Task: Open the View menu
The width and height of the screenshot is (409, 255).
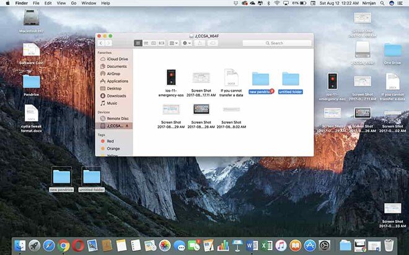Action: [61, 3]
